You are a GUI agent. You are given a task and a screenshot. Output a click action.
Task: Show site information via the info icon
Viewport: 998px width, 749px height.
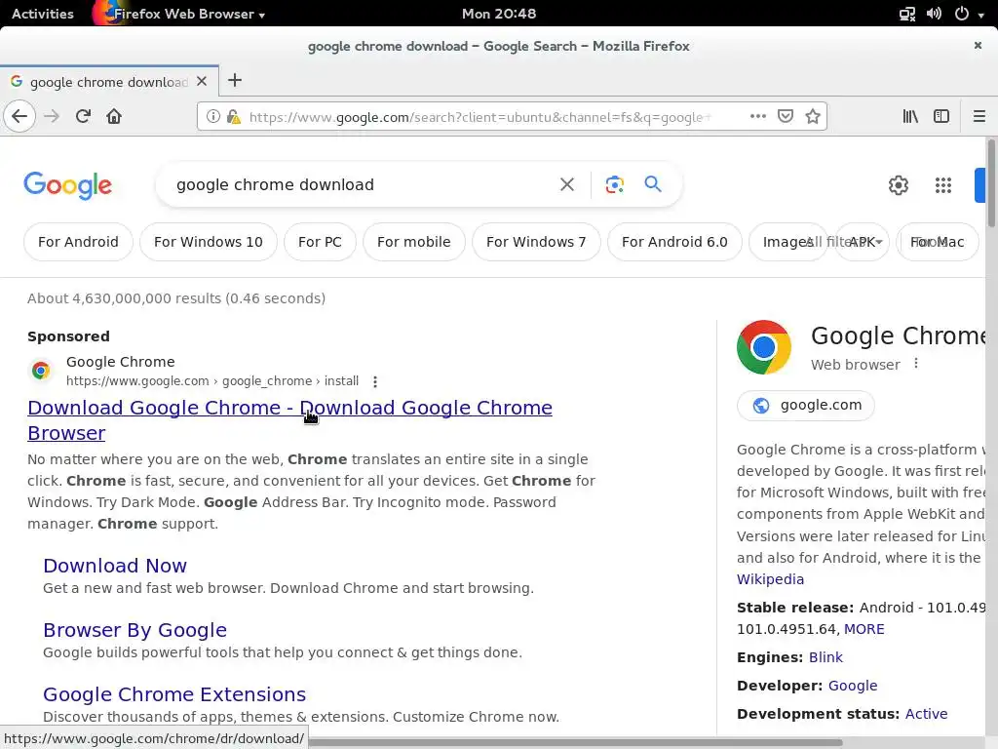(213, 117)
